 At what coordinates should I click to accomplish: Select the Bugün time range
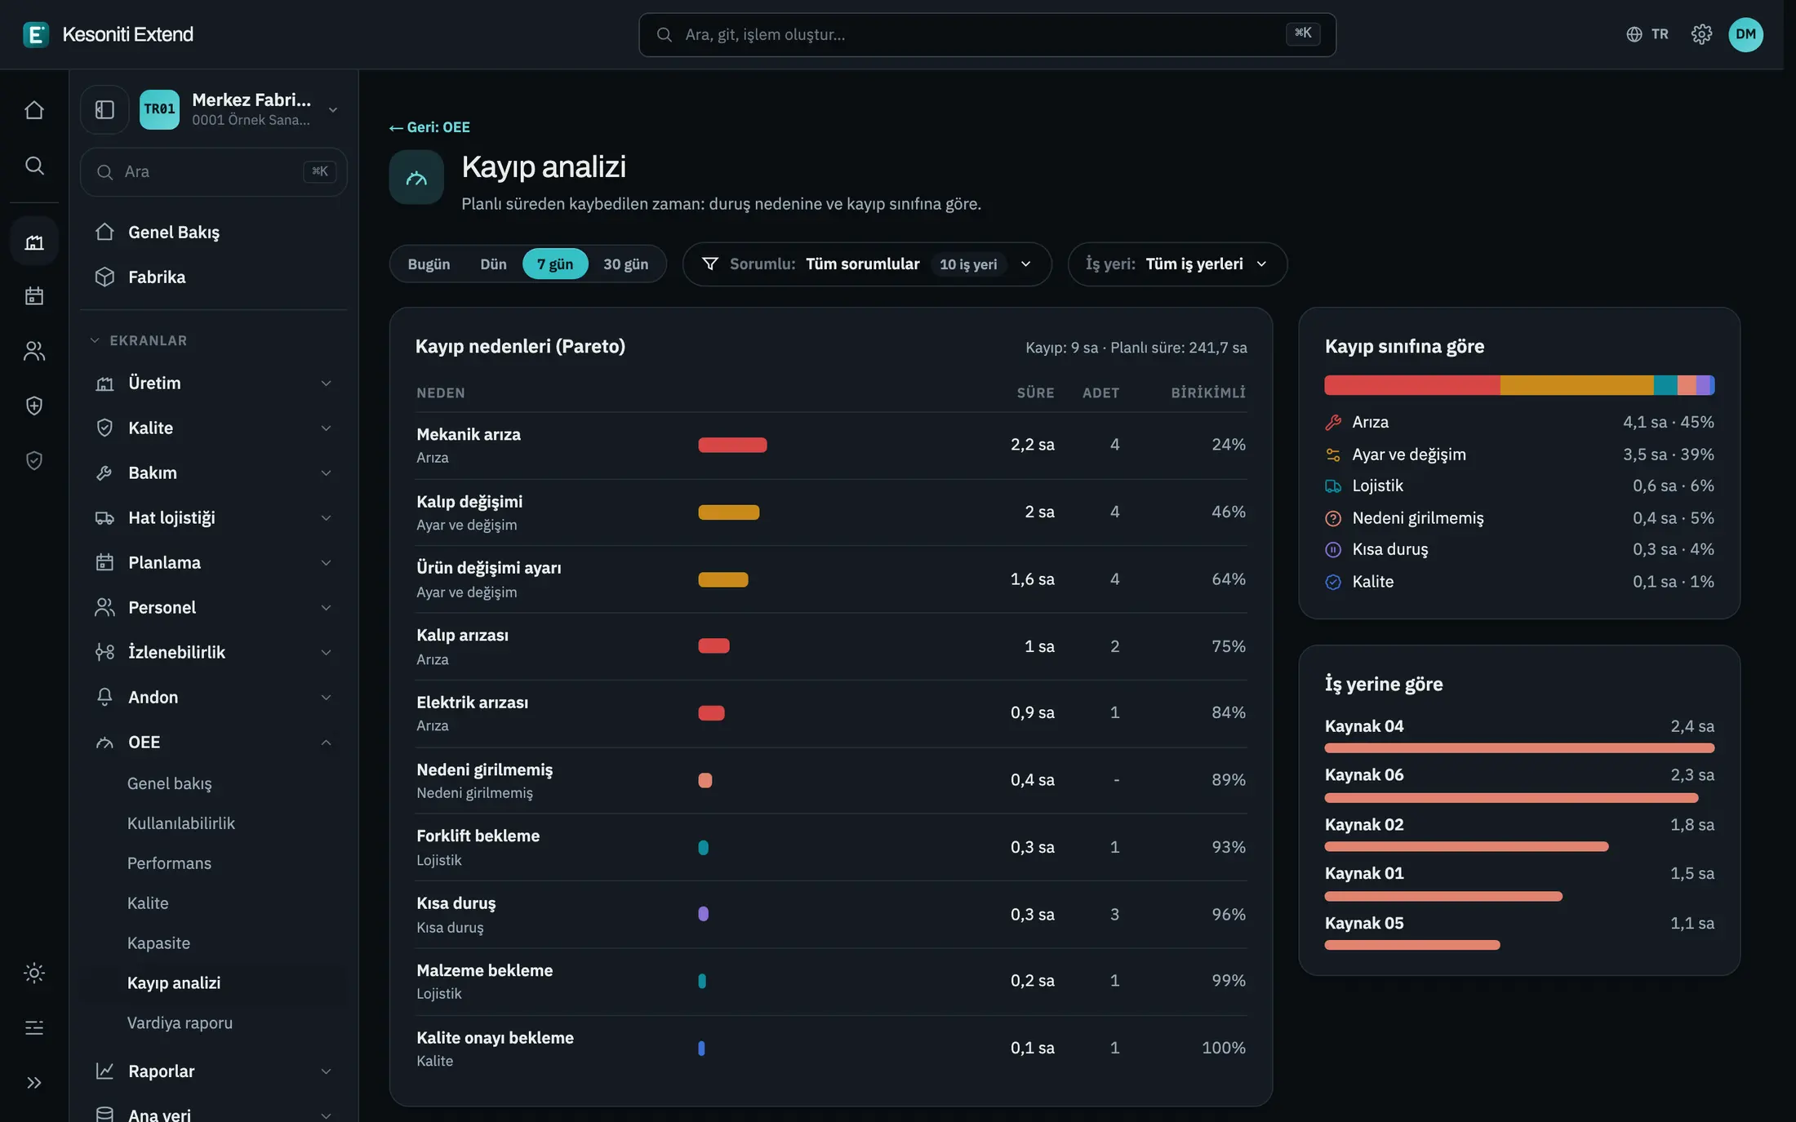pyautogui.click(x=429, y=264)
